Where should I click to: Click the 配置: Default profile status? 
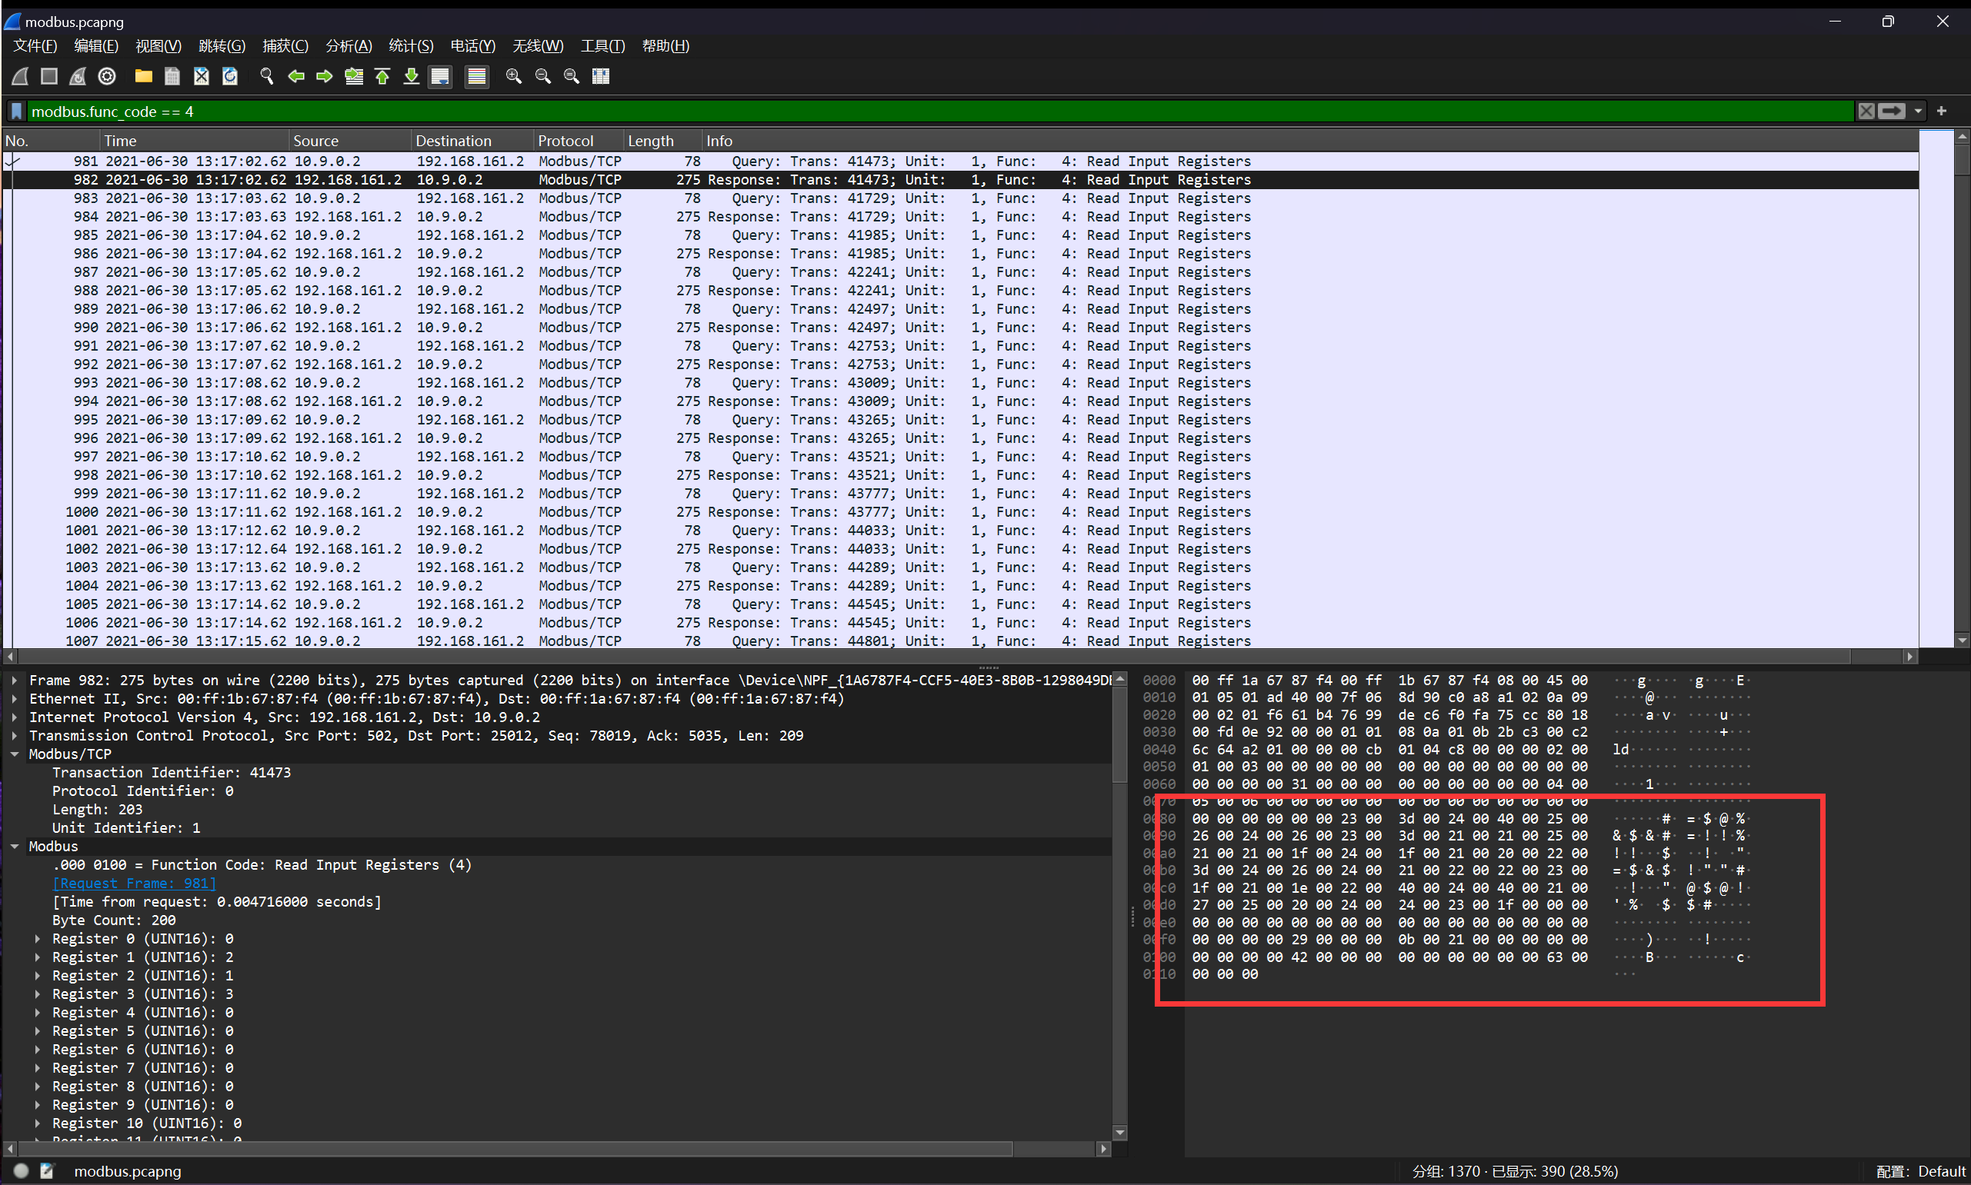click(x=1921, y=1171)
